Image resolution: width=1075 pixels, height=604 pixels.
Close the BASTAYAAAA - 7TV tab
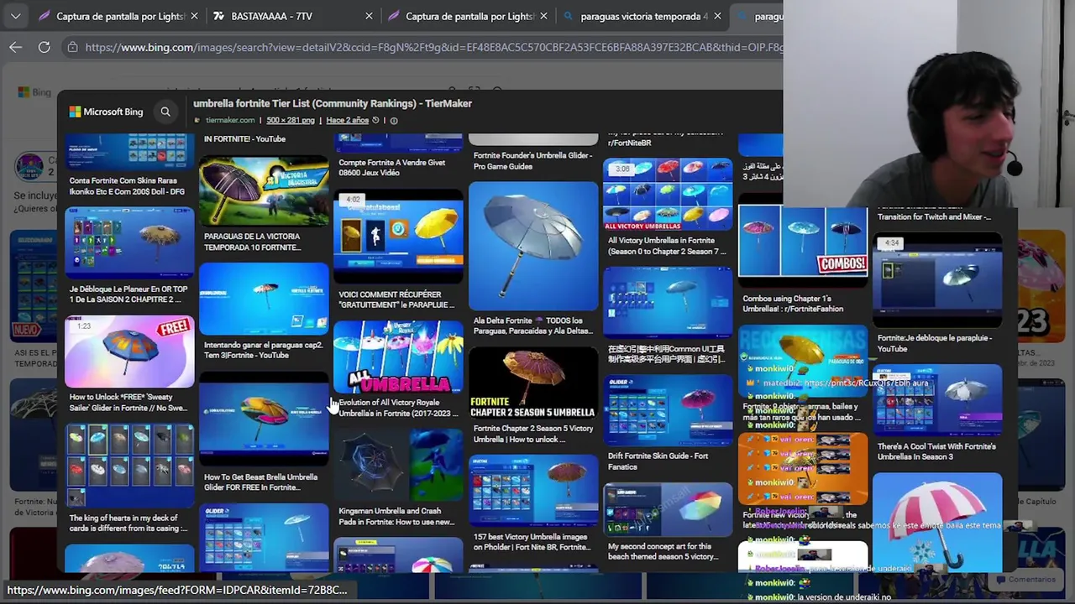coord(369,16)
